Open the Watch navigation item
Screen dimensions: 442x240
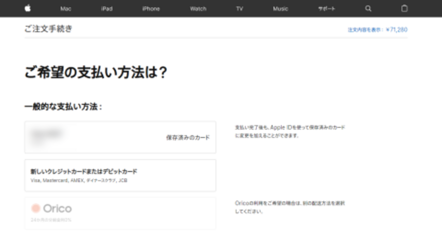(x=198, y=9)
